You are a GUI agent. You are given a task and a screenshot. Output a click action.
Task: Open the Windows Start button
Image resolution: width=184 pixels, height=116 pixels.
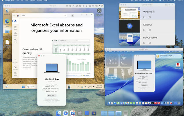point(23,87)
